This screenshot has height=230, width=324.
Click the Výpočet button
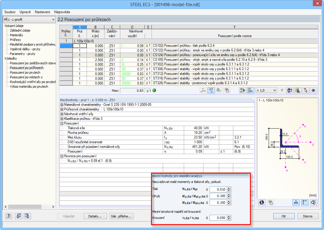(x=69, y=216)
